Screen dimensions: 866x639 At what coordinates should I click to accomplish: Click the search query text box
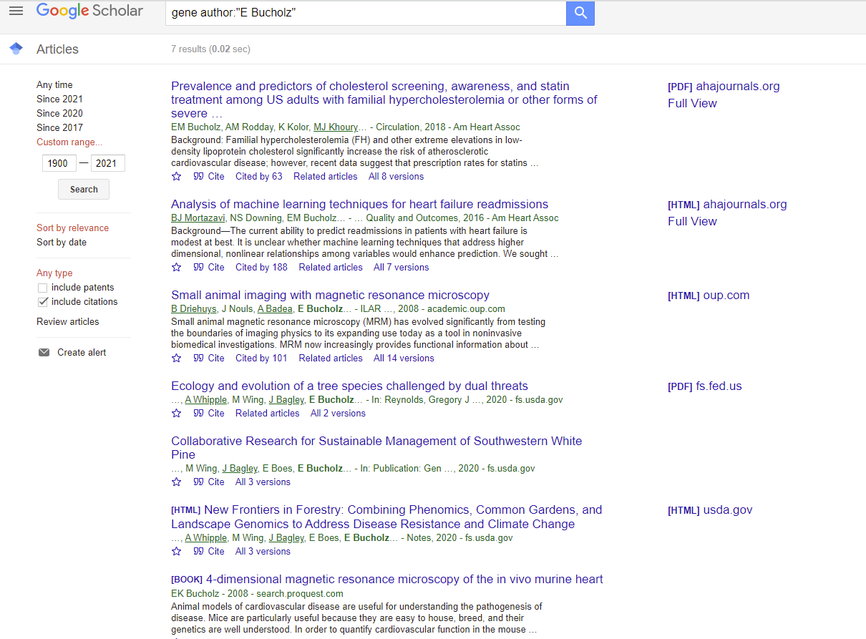coord(365,13)
